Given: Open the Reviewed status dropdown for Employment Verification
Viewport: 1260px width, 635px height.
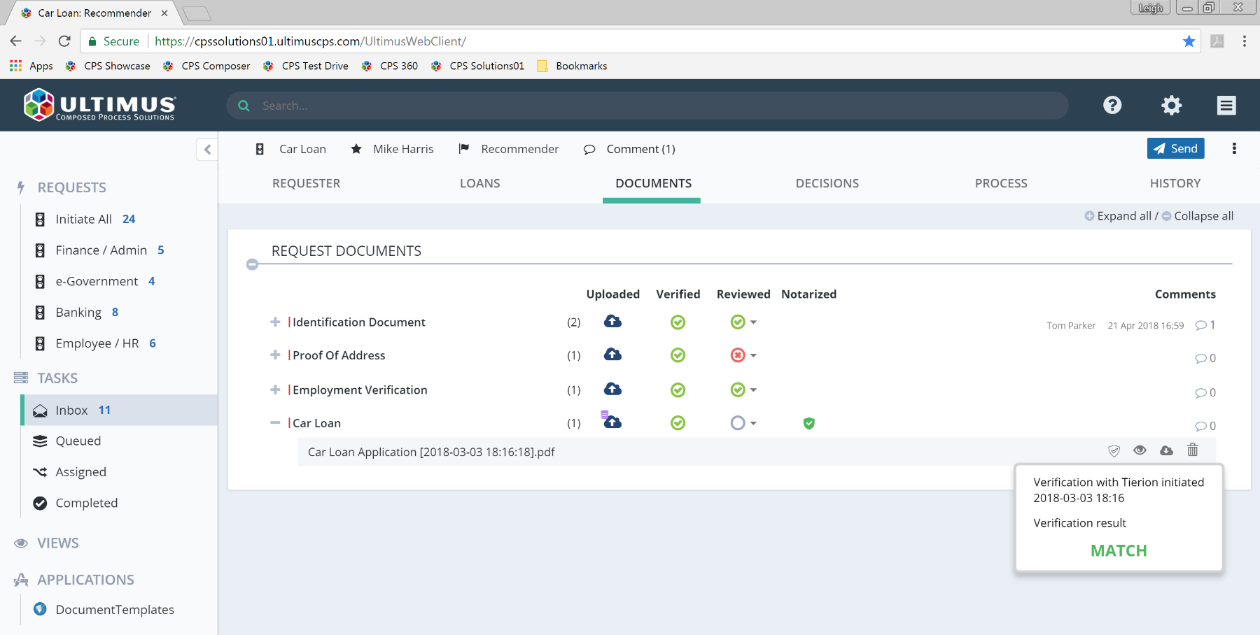Looking at the screenshot, I should [x=753, y=390].
